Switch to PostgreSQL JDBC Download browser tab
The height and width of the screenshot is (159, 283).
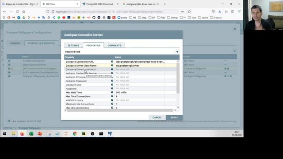(x=100, y=4)
